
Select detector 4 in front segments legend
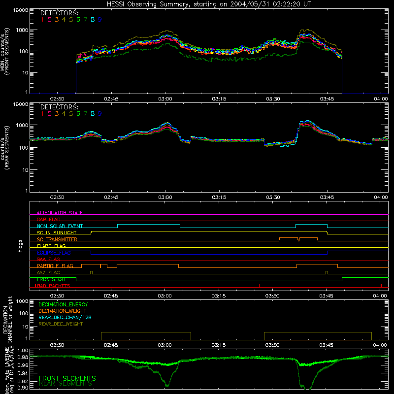(64, 20)
